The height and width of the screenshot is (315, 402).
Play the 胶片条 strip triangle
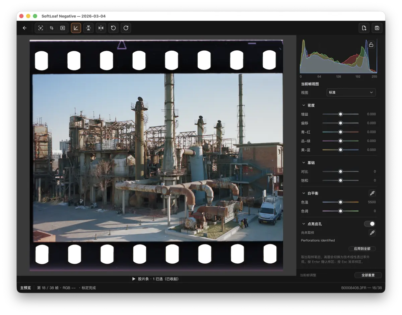point(134,279)
